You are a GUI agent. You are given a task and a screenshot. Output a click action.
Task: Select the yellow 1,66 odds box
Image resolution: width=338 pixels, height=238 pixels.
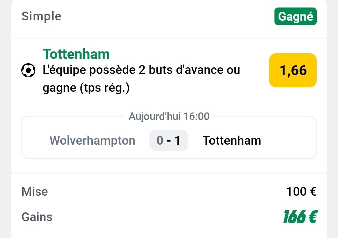293,70
